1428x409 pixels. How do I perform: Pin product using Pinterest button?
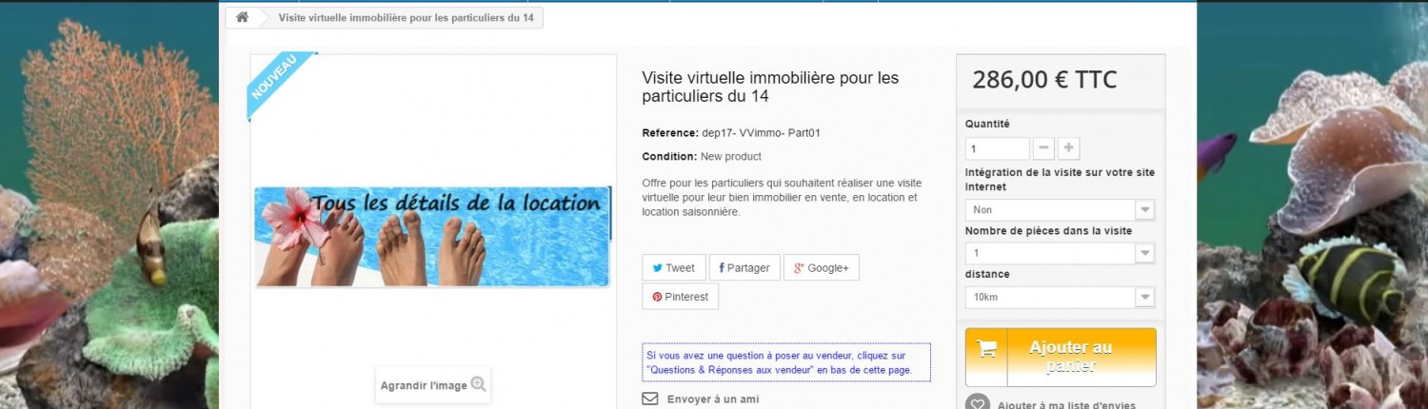pos(680,297)
